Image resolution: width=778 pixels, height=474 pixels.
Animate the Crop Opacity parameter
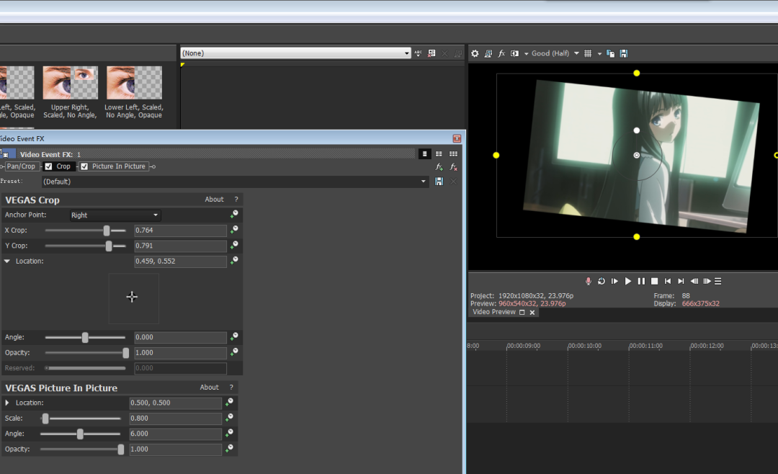(234, 352)
